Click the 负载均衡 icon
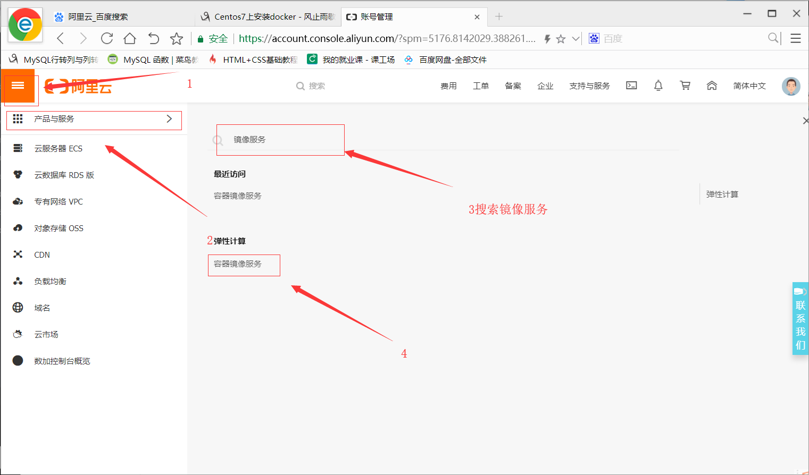The image size is (809, 475). pyautogui.click(x=18, y=281)
